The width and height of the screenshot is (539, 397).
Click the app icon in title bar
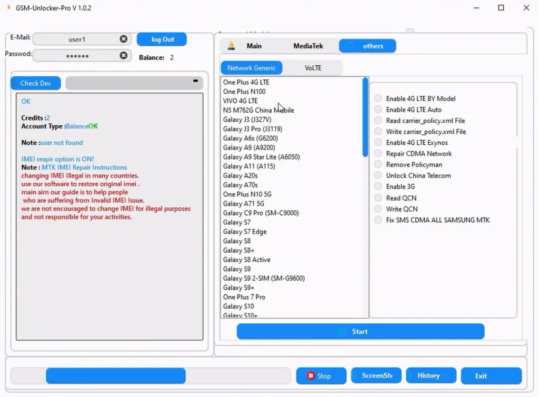(7, 8)
